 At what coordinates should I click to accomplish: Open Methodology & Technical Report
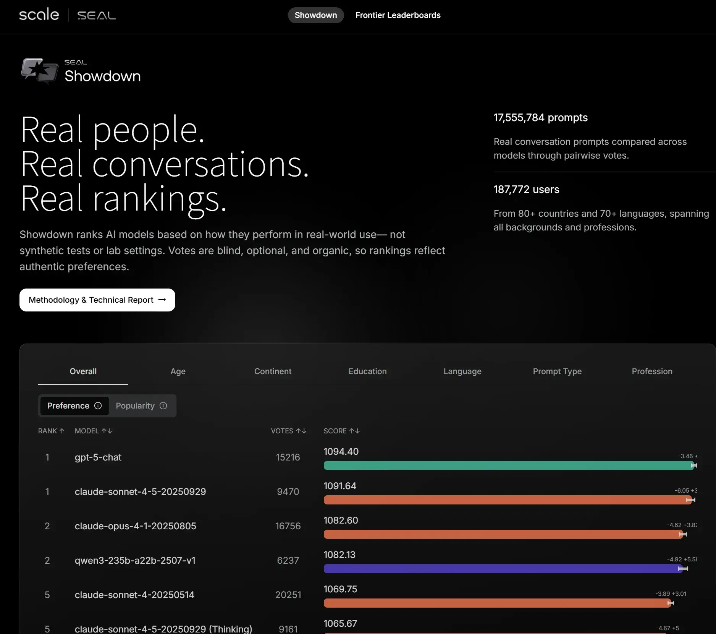click(x=97, y=300)
